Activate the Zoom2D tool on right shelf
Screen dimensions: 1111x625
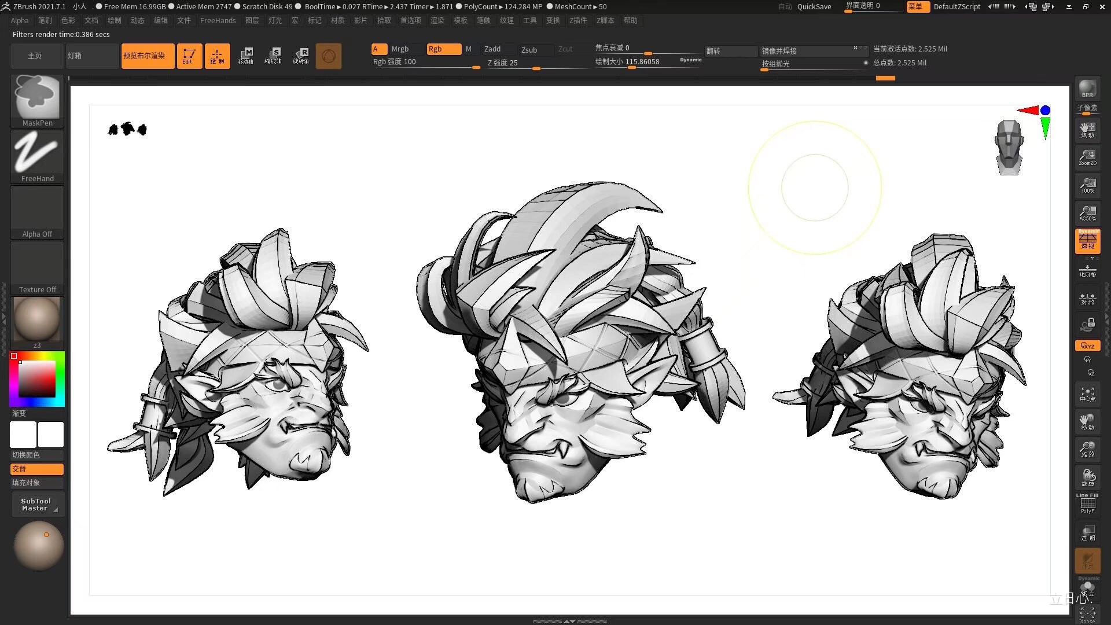(1087, 157)
